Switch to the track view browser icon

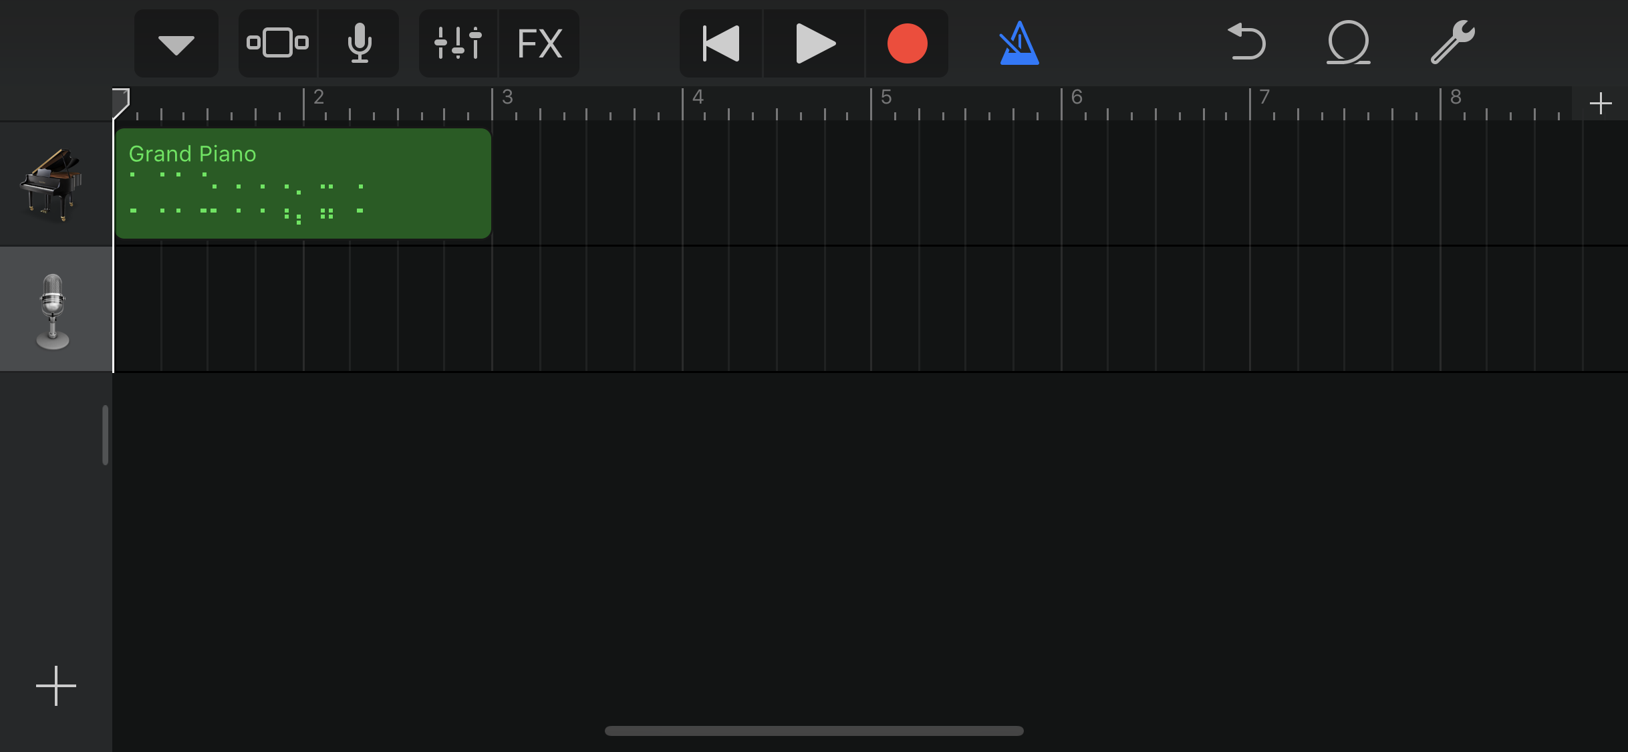click(x=277, y=43)
